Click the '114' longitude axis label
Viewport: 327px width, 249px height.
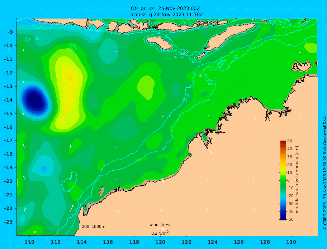[82, 242]
